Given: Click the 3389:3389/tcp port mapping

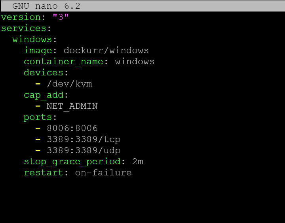Looking at the screenshot, I should click(84, 139).
